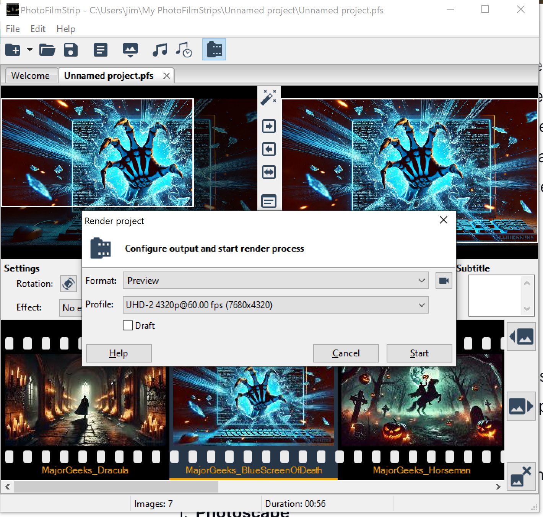
Task: Click the video camera icon beside Format
Action: [x=444, y=280]
